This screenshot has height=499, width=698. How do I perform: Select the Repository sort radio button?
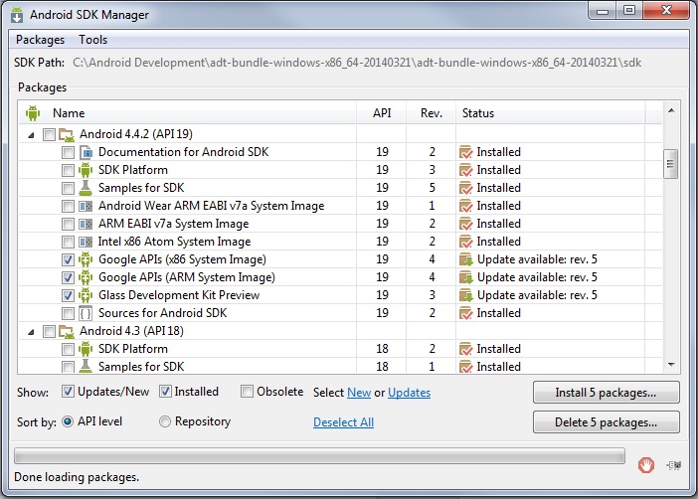pos(165,421)
